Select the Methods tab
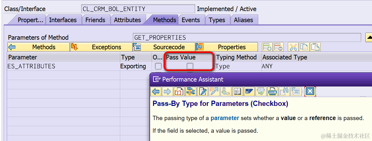The height and width of the screenshot is (141, 372). pyautogui.click(x=164, y=20)
